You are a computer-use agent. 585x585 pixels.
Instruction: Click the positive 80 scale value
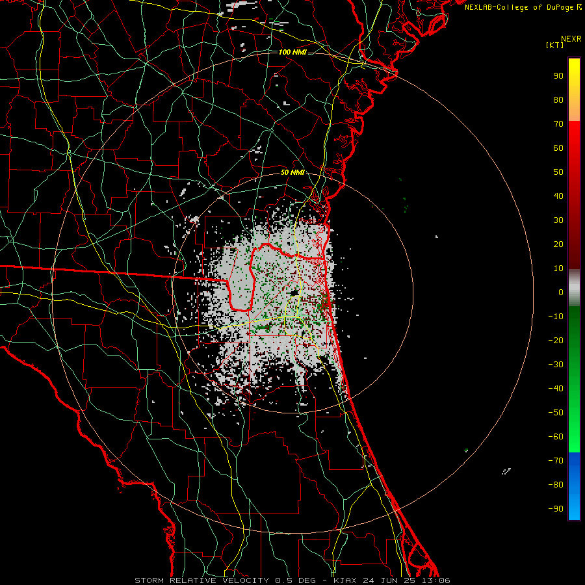click(x=558, y=99)
